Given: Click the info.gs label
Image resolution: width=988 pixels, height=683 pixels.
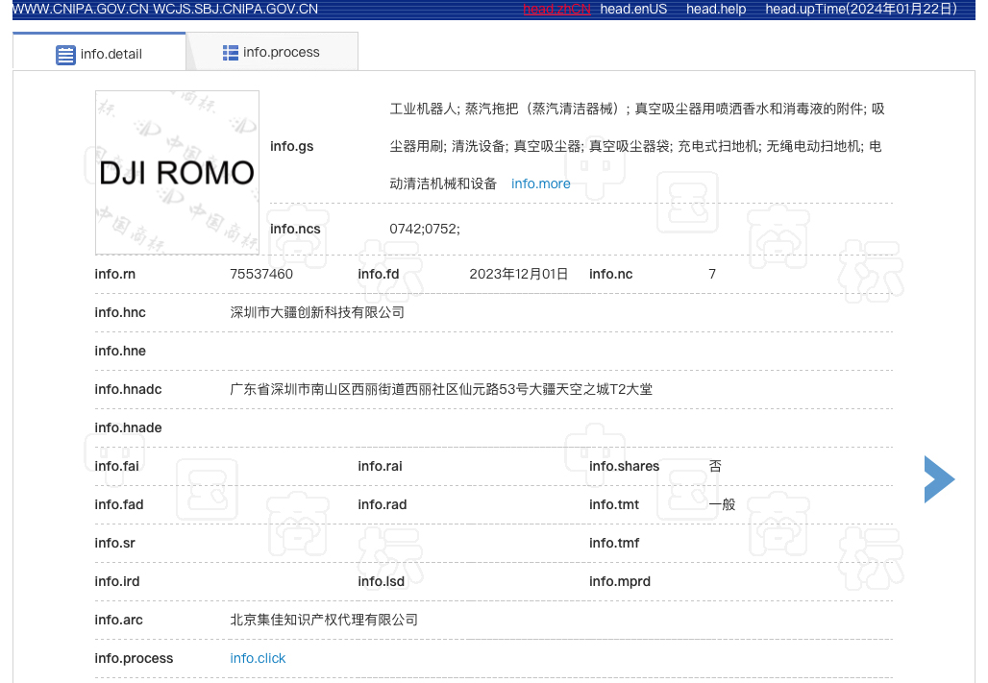Looking at the screenshot, I should coord(292,146).
